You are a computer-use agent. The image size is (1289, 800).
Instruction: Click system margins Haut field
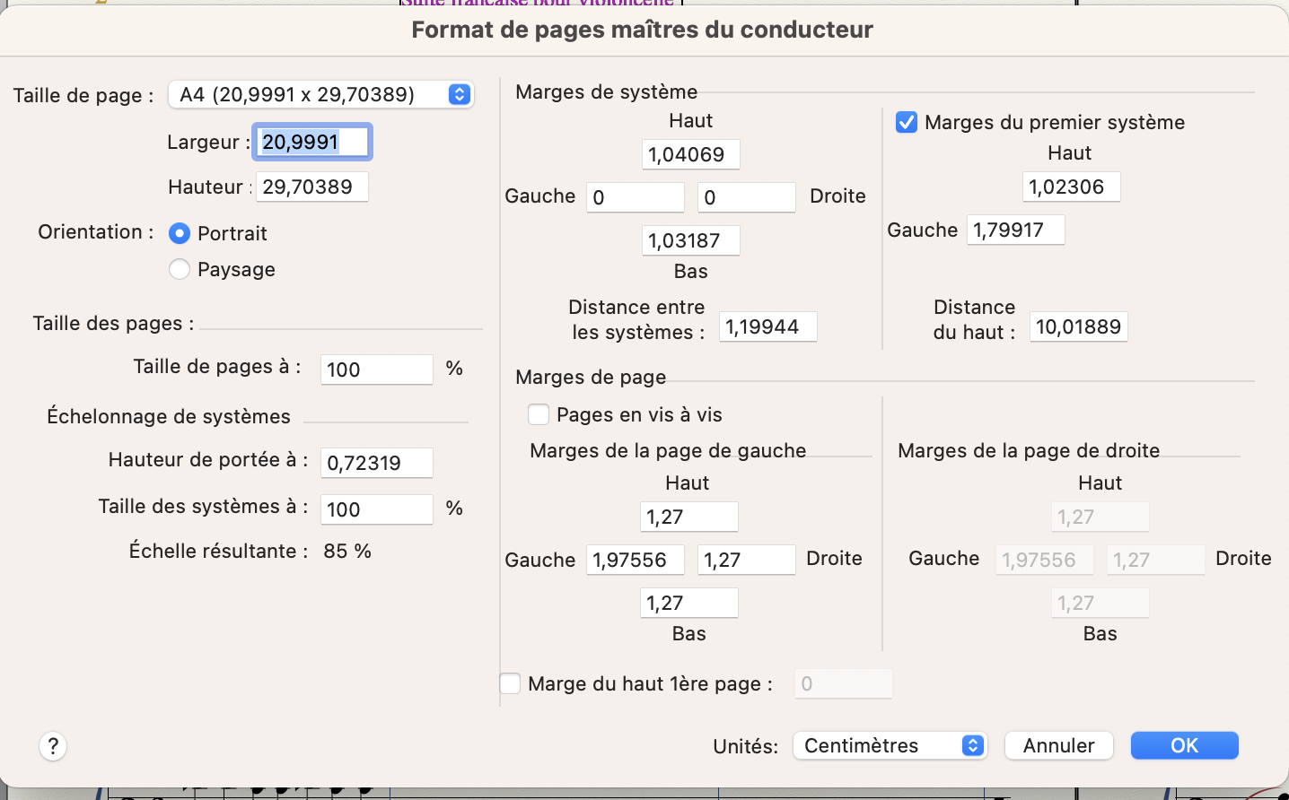pyautogui.click(x=690, y=154)
